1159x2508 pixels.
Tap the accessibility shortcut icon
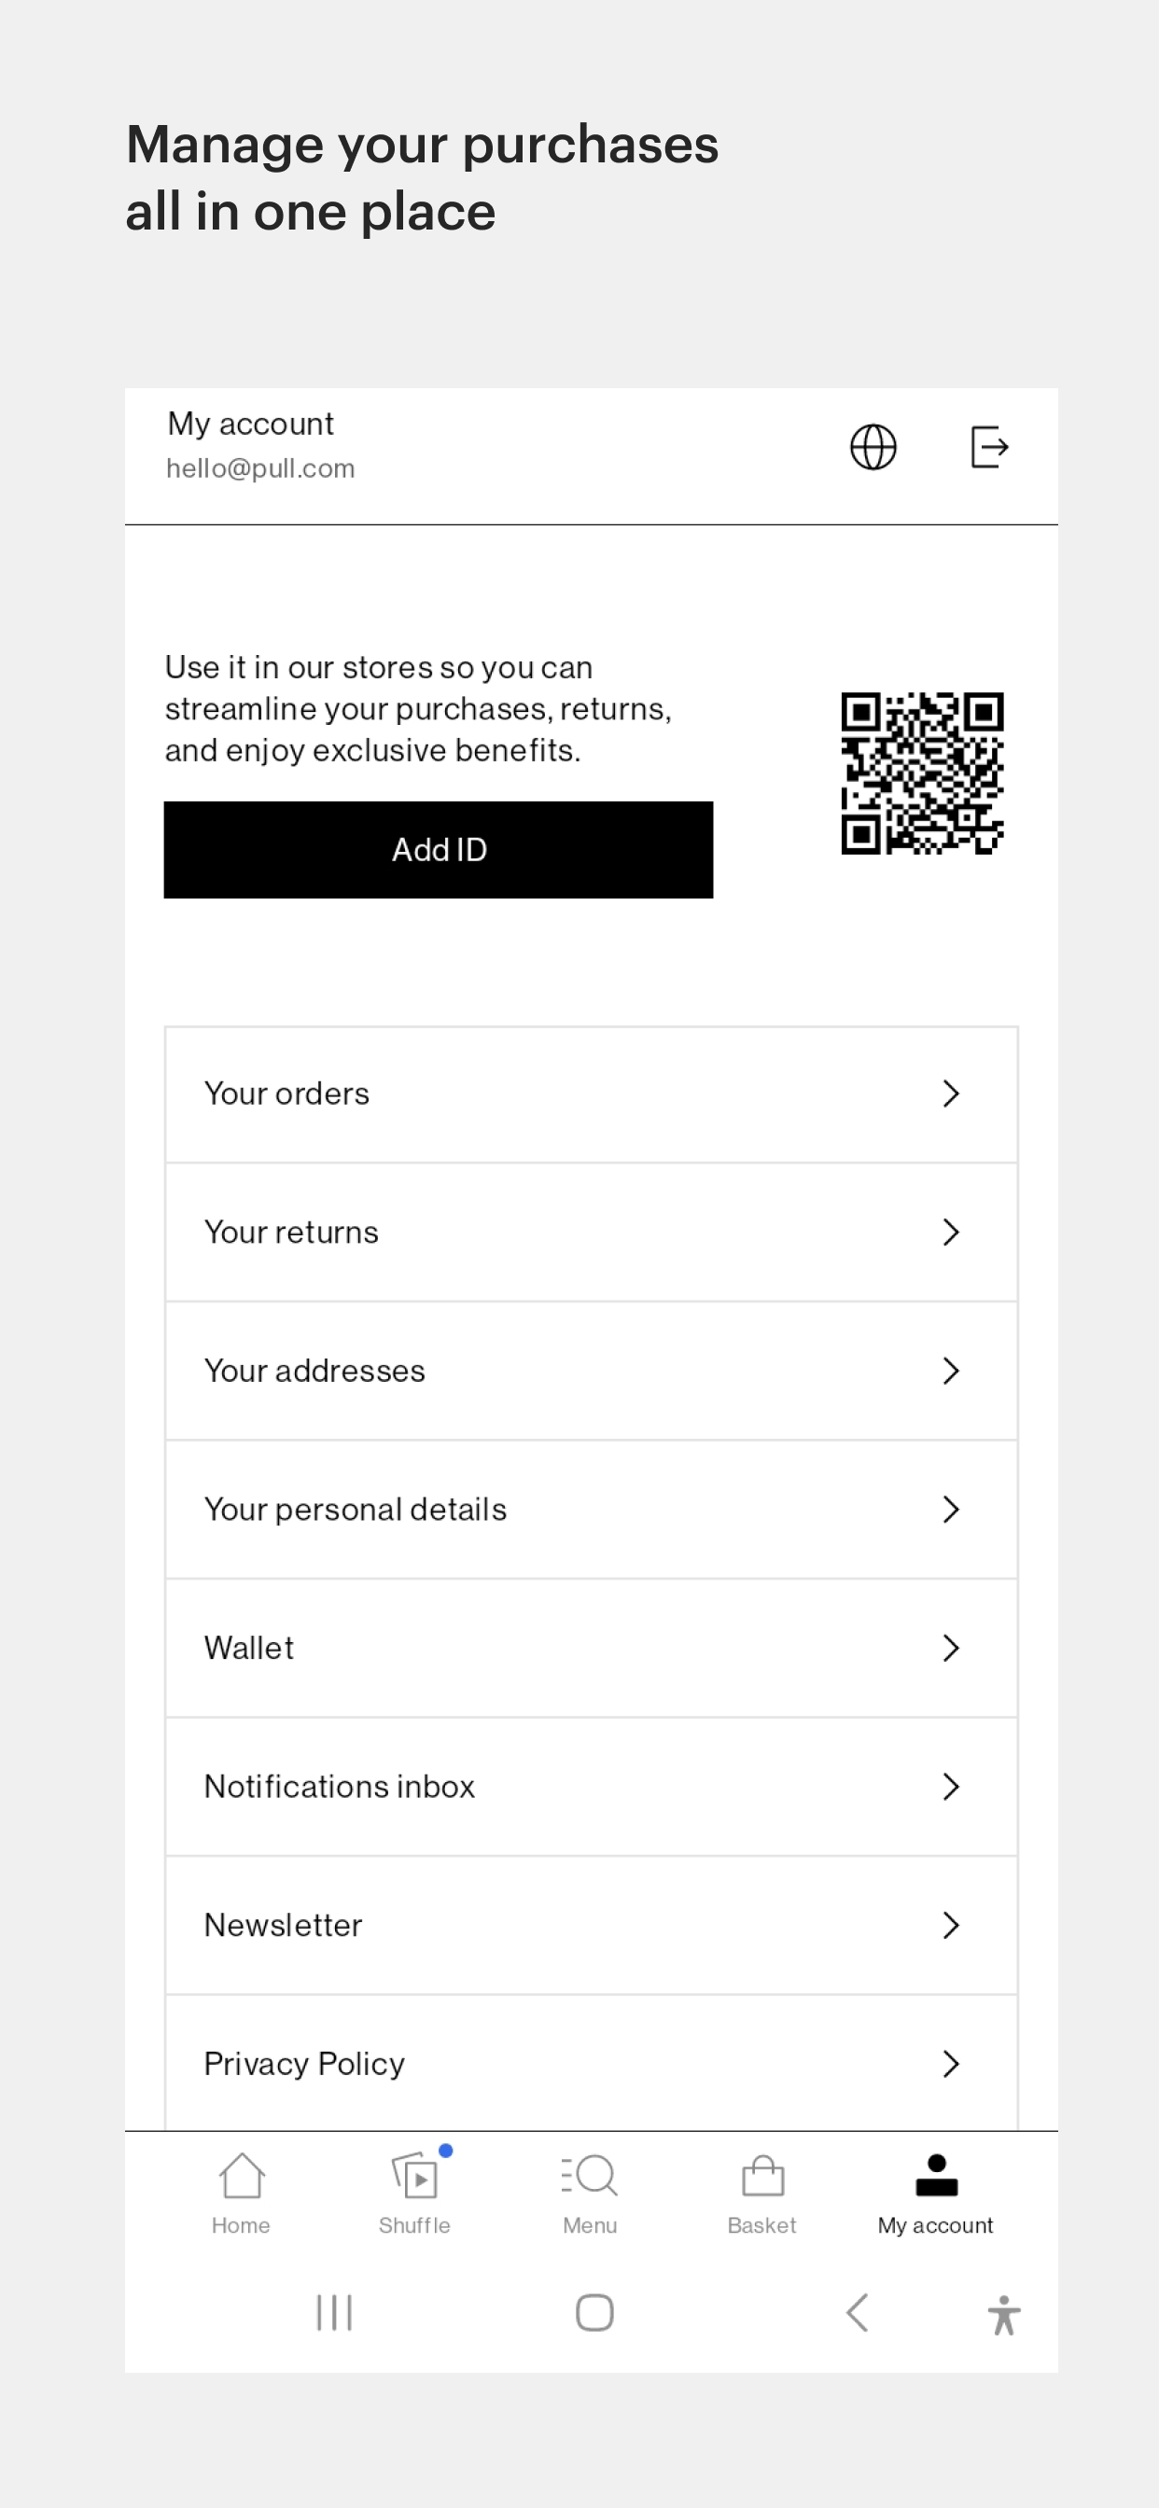click(1003, 2314)
